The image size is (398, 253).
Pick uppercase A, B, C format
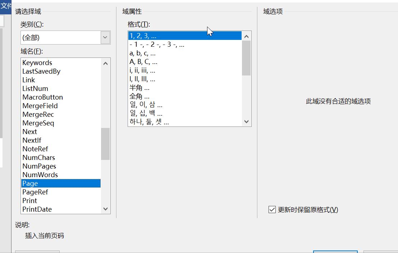point(143,62)
